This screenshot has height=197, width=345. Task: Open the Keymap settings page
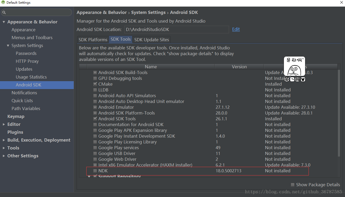[16, 116]
